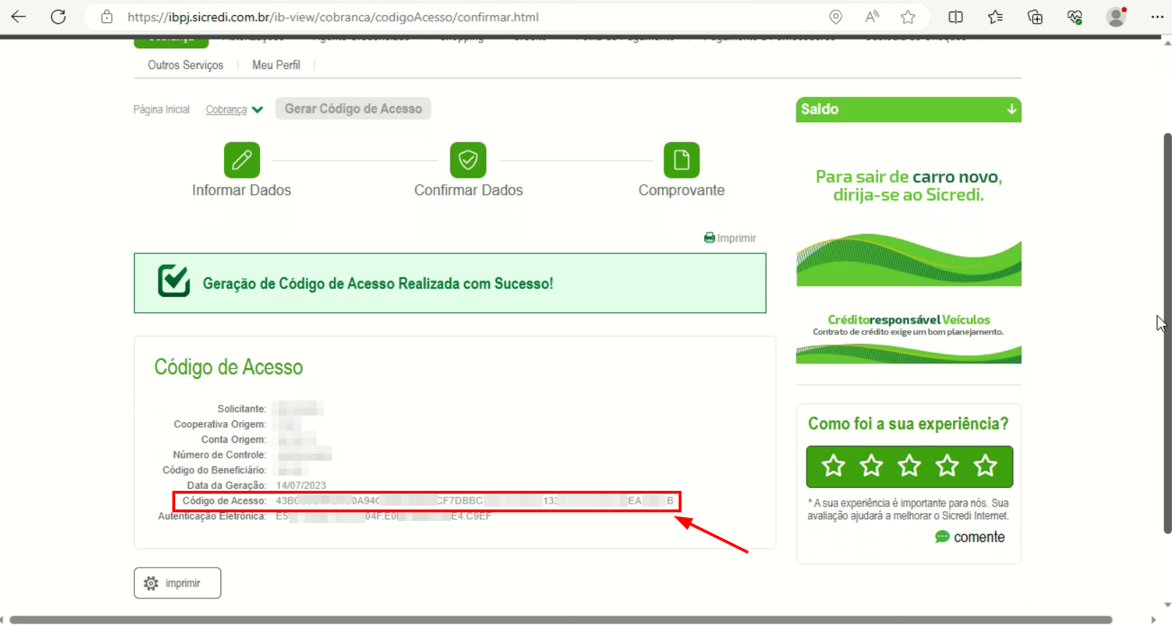
Task: Click the Imprimir link above success banner
Action: pos(730,238)
